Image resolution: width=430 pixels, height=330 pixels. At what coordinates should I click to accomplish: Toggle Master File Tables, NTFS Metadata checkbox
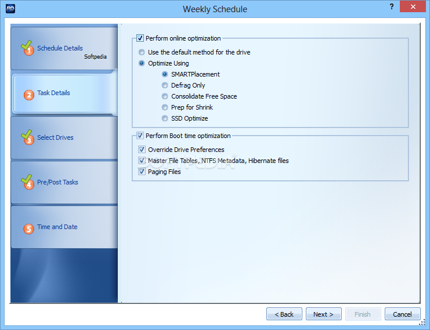coord(142,160)
